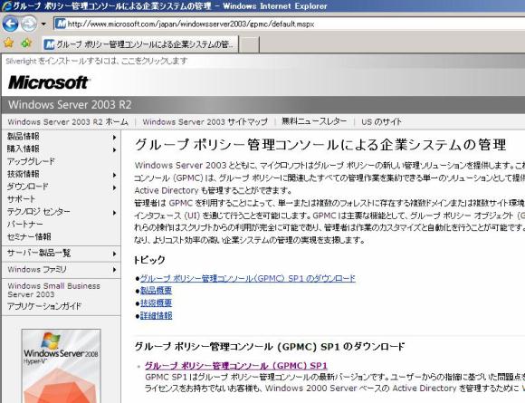The width and height of the screenshot is (525, 403).
Task: Open a new blank tab
Action: pos(249,44)
